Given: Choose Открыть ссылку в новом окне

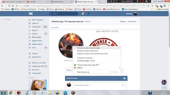Looking at the screenshot, I should [x=97, y=51].
